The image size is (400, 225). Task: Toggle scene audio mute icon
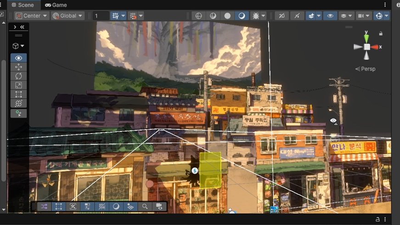297,16
